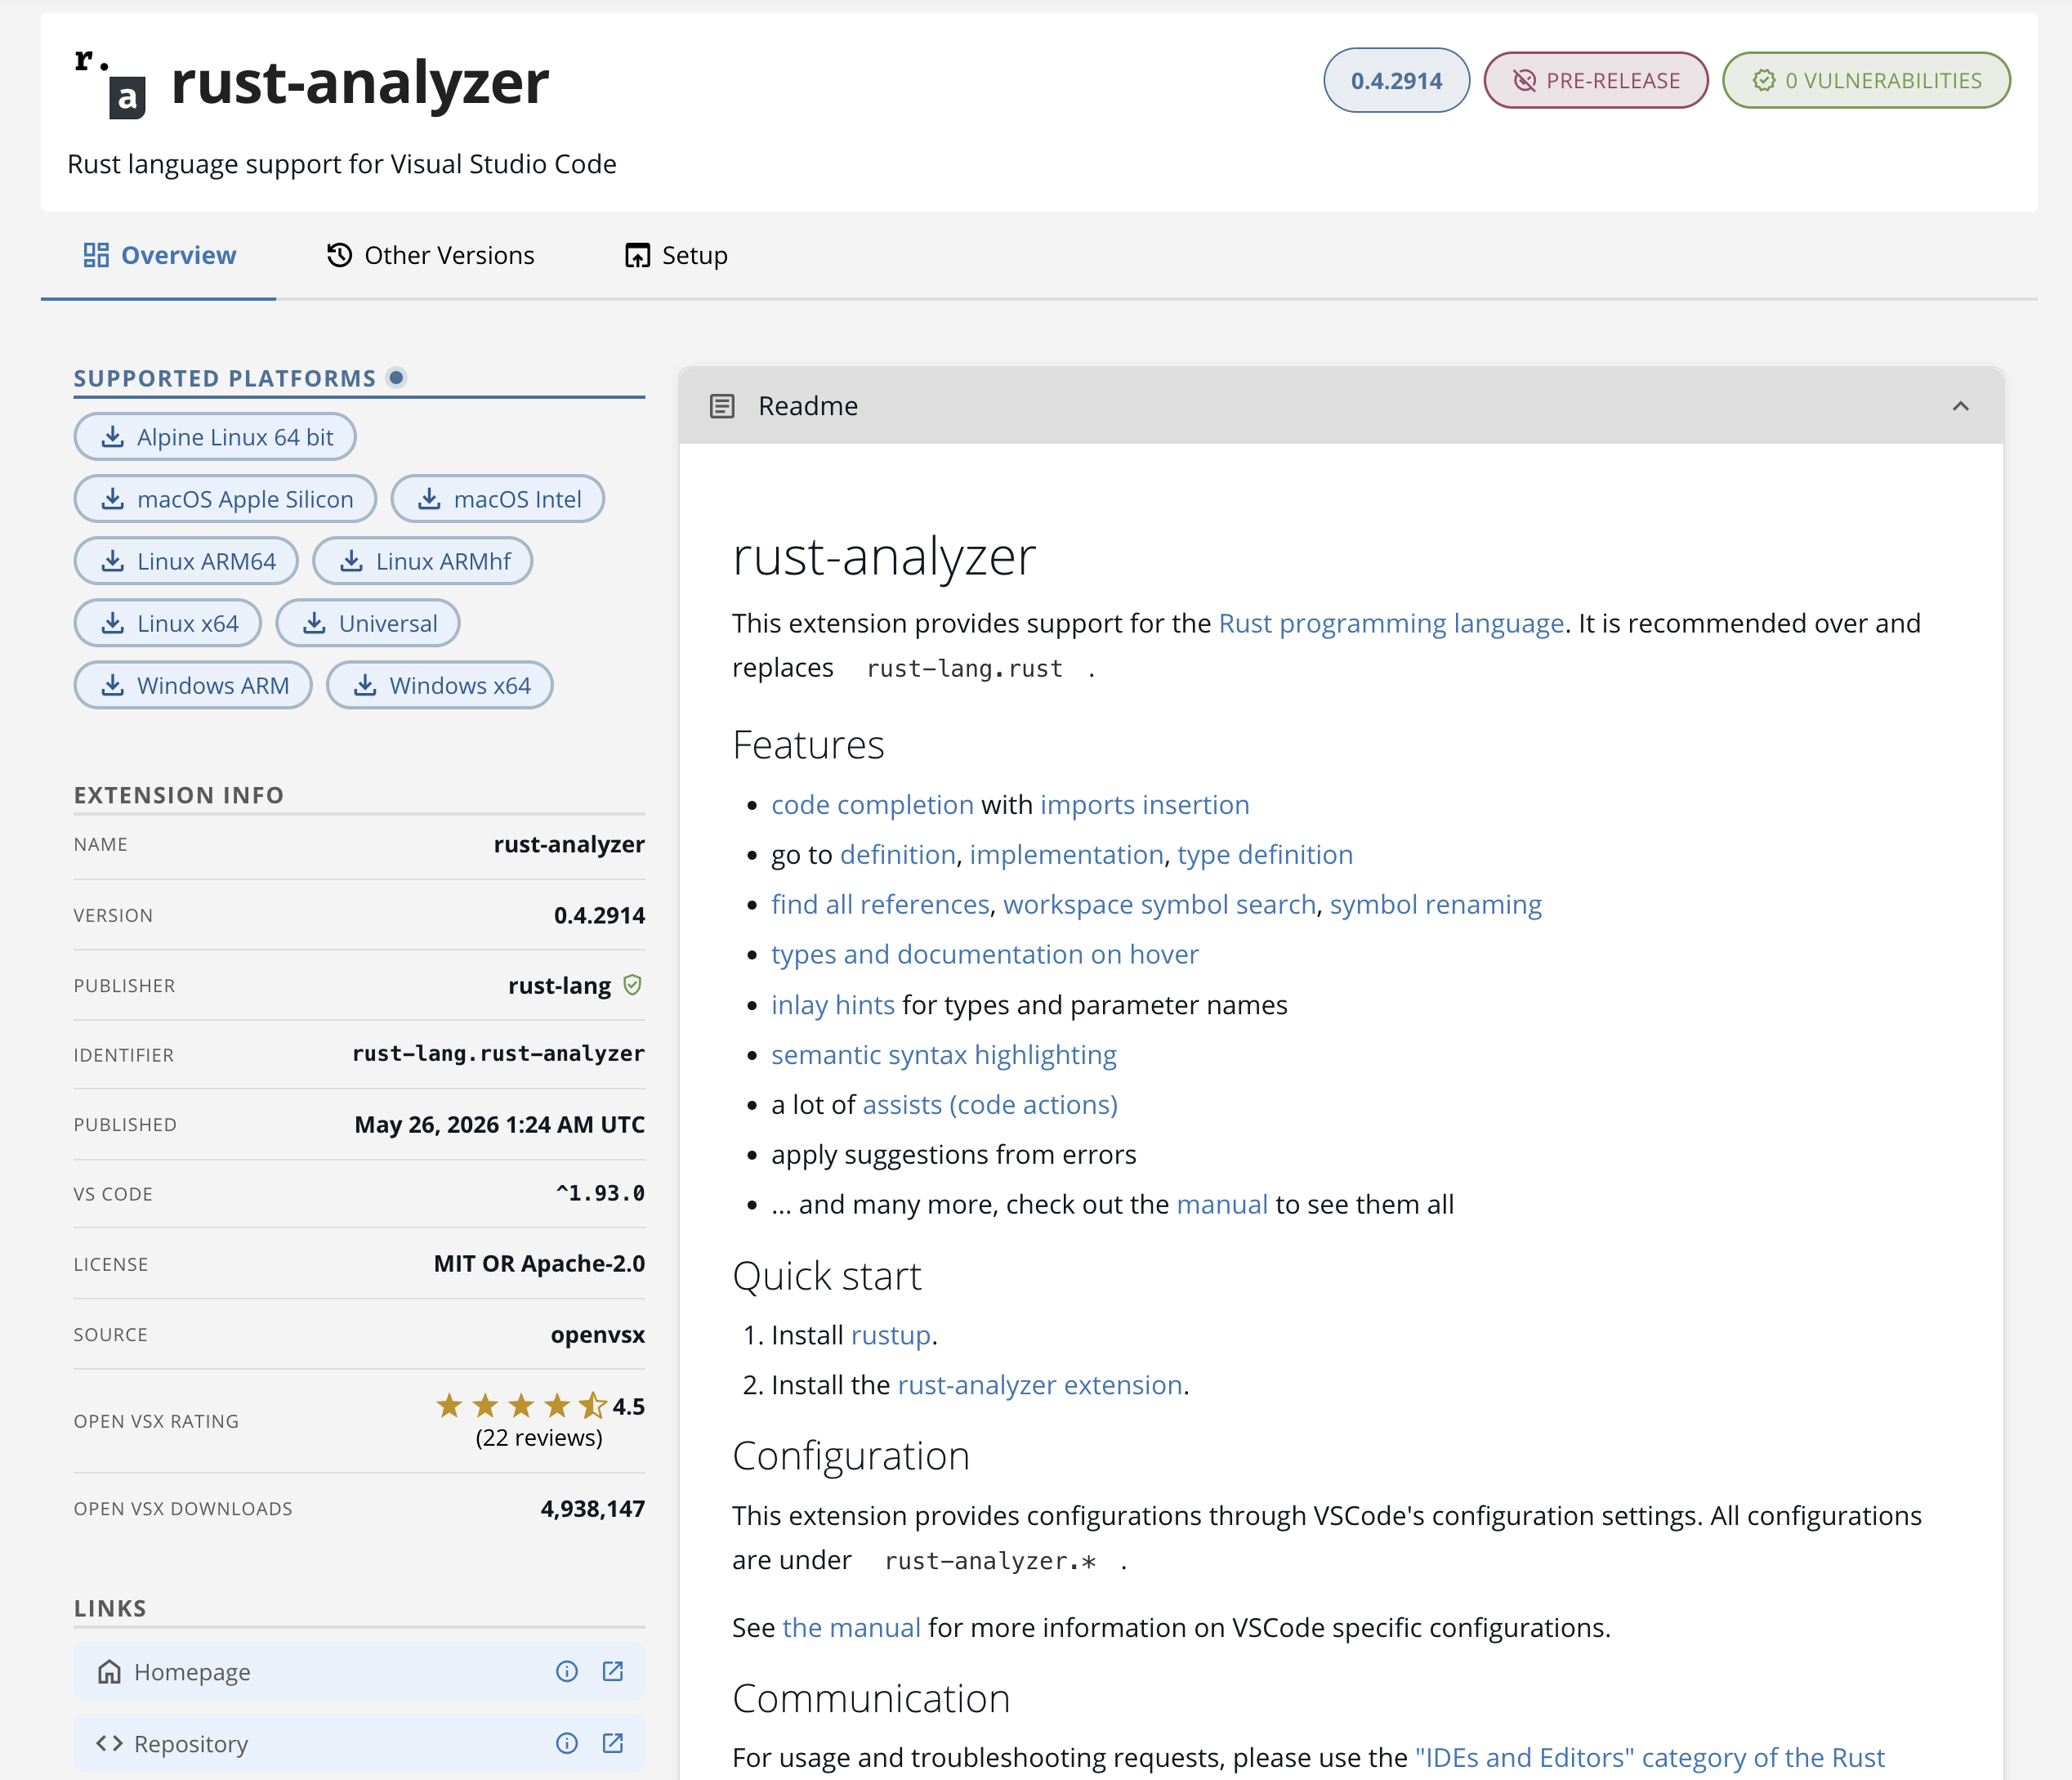Screen dimensions: 2072x1780
Task: Follow Rust programming language link
Action: (x=1391, y=623)
